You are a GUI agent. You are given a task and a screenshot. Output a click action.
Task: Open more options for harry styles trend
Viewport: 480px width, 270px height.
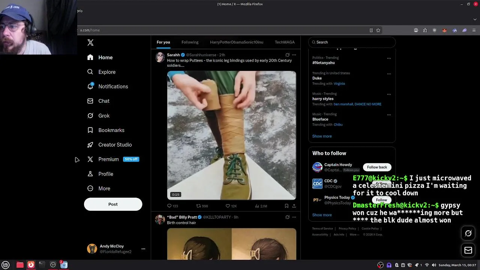click(x=389, y=94)
